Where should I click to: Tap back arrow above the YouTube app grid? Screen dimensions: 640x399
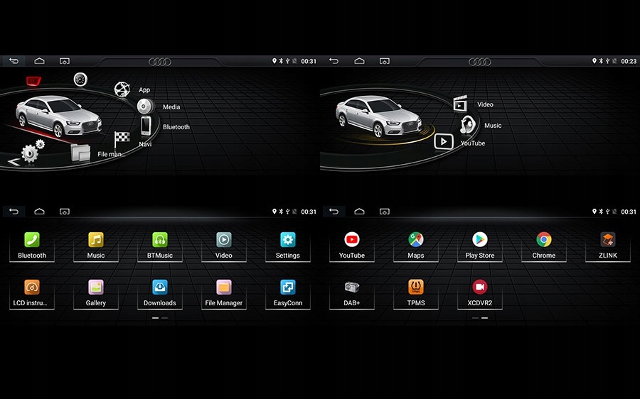334,211
